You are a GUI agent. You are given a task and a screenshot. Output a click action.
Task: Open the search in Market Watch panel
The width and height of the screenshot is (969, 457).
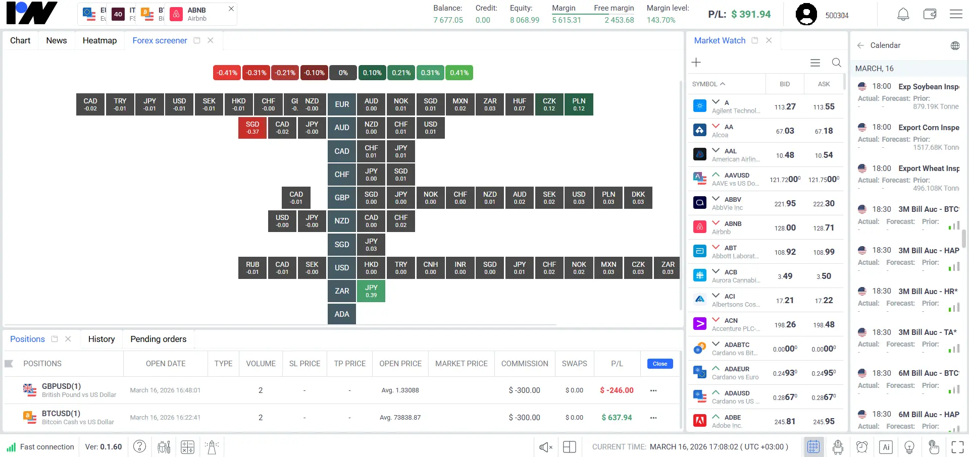[x=836, y=63]
